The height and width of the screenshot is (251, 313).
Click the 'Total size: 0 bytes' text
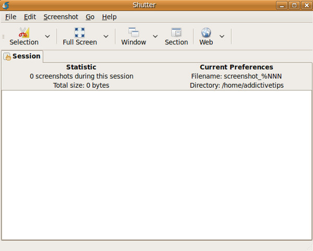(81, 86)
